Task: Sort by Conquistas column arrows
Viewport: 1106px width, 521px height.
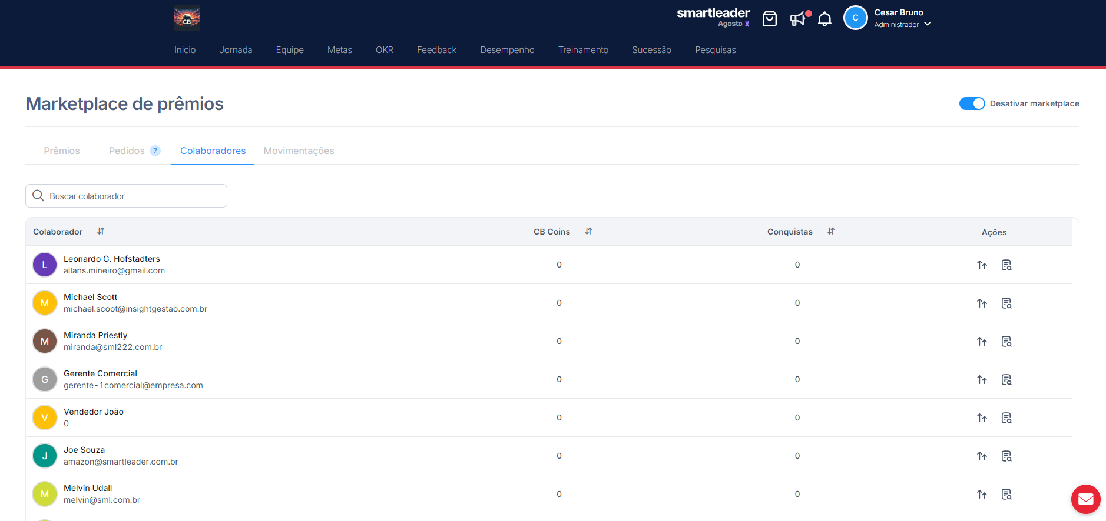Action: (831, 231)
